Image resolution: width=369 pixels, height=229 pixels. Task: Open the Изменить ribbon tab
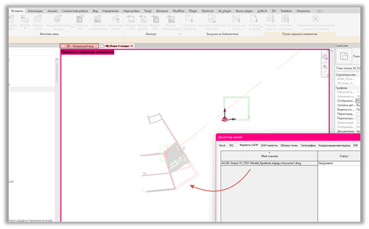pyautogui.click(x=303, y=11)
